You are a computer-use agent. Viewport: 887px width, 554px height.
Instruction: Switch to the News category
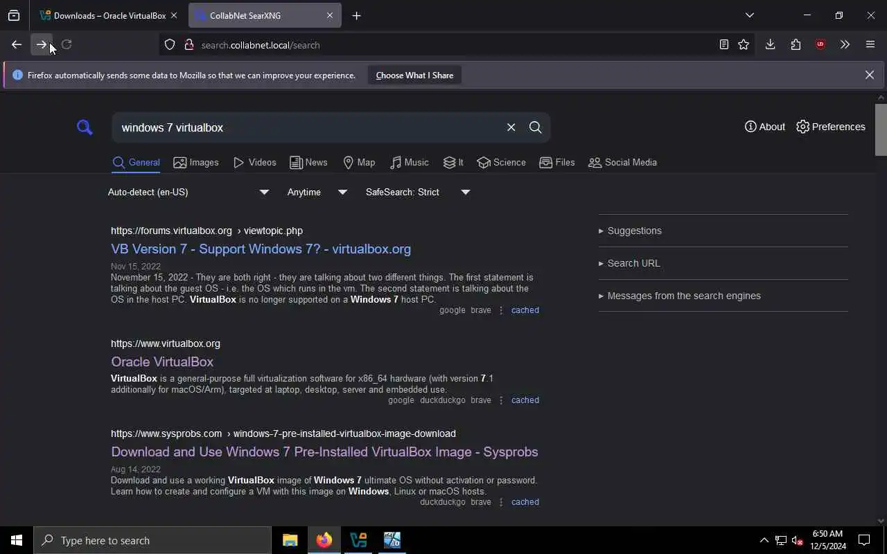308,163
